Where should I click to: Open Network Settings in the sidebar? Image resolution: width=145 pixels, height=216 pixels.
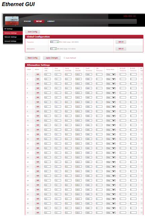pos(13,37)
